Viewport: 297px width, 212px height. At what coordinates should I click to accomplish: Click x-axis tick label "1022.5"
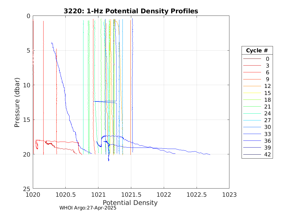[197, 195]
